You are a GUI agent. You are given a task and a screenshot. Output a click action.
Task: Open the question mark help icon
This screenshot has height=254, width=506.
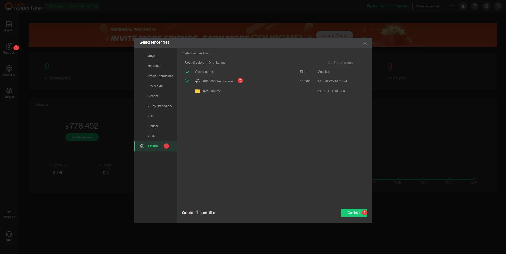tap(475, 6)
